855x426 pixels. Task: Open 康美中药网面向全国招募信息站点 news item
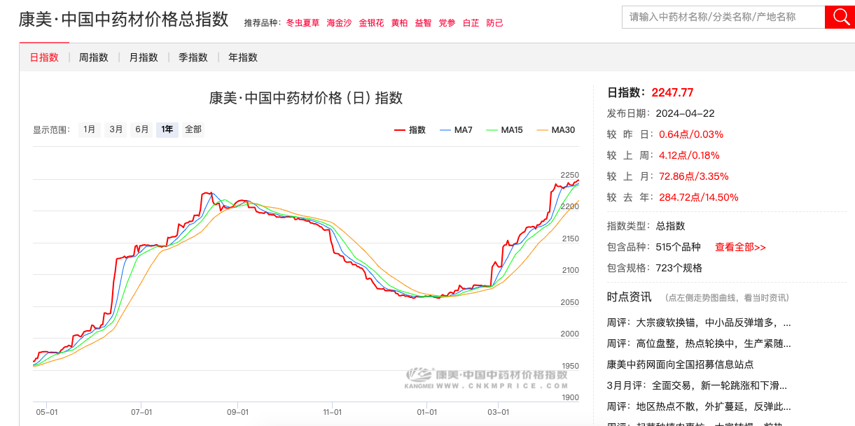coord(680,364)
